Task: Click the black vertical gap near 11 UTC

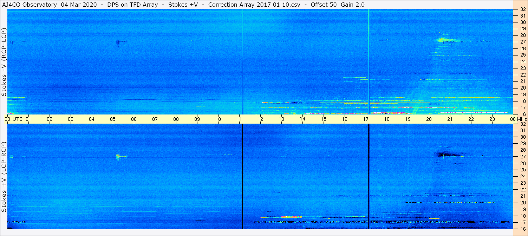Action: tap(242, 176)
